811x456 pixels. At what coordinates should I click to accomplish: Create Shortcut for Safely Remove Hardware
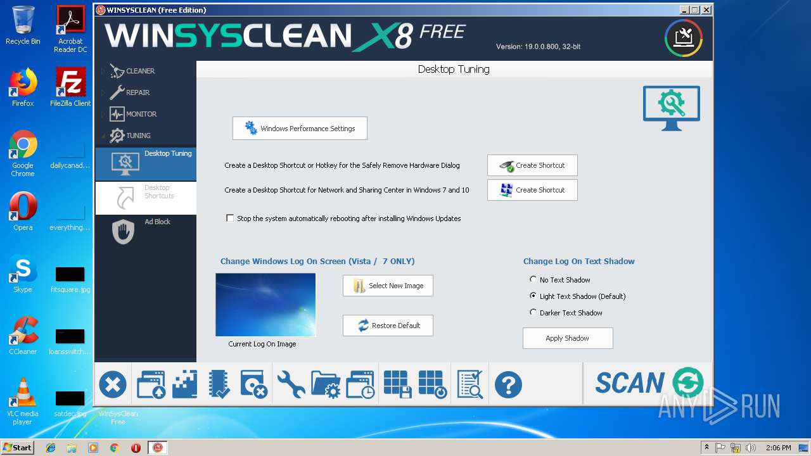[x=532, y=165]
